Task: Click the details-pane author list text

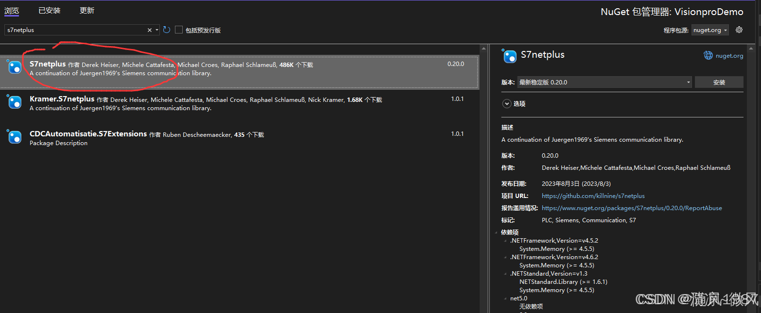Action: coord(636,168)
